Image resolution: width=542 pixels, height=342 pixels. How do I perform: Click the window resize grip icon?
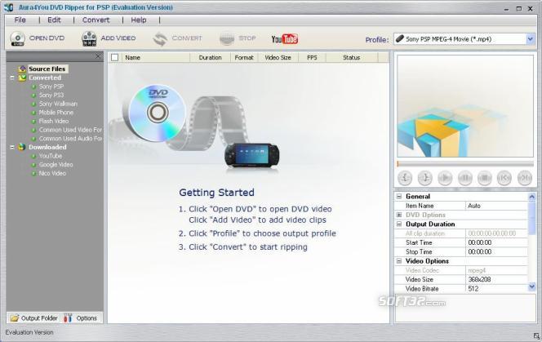coord(536,335)
